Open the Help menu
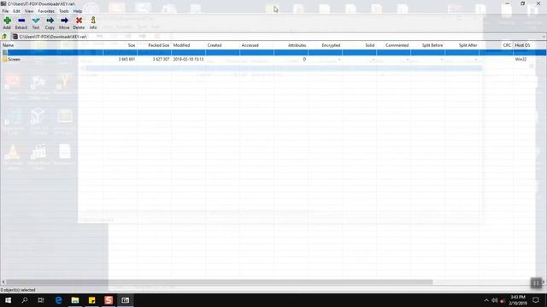 coord(78,11)
